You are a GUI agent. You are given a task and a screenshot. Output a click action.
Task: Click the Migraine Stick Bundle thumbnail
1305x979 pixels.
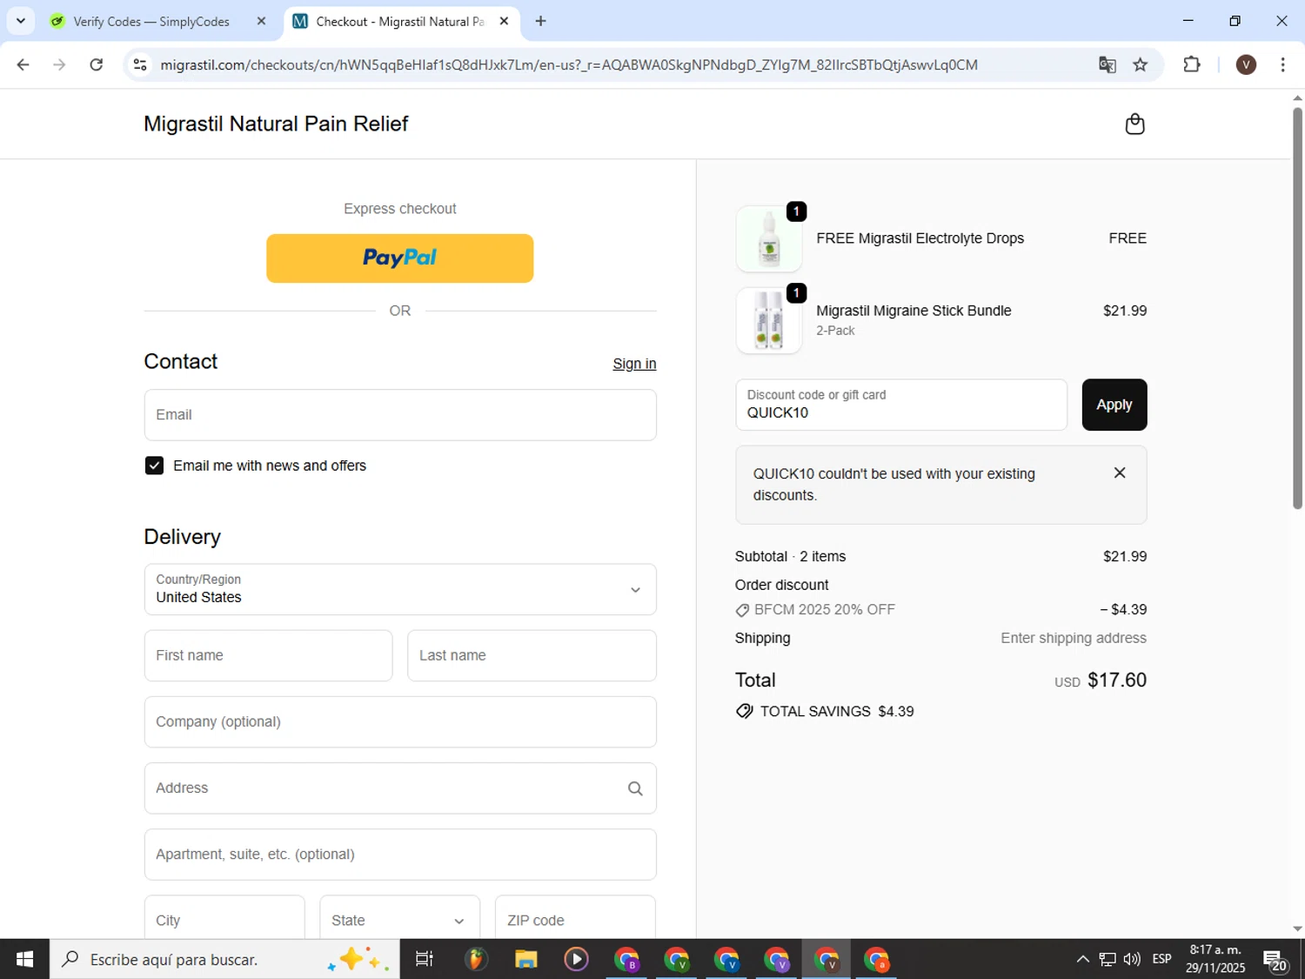[769, 320]
